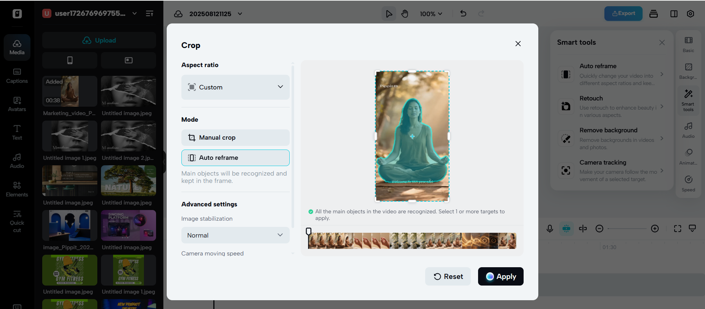Click the crop settings vertical scrollbar
This screenshot has height=309, width=705.
(293, 147)
